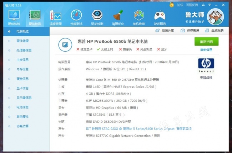Click the 复制信息 link
Viewport: 232px width, 153px height.
[206, 50]
